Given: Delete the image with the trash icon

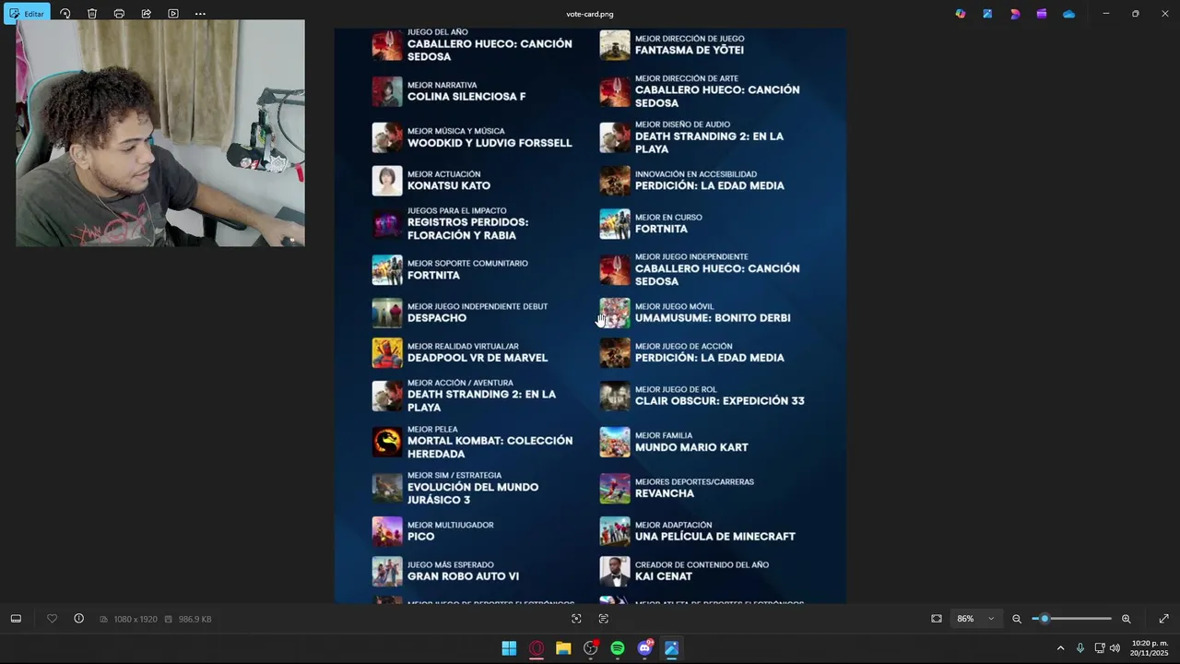Looking at the screenshot, I should 92,14.
